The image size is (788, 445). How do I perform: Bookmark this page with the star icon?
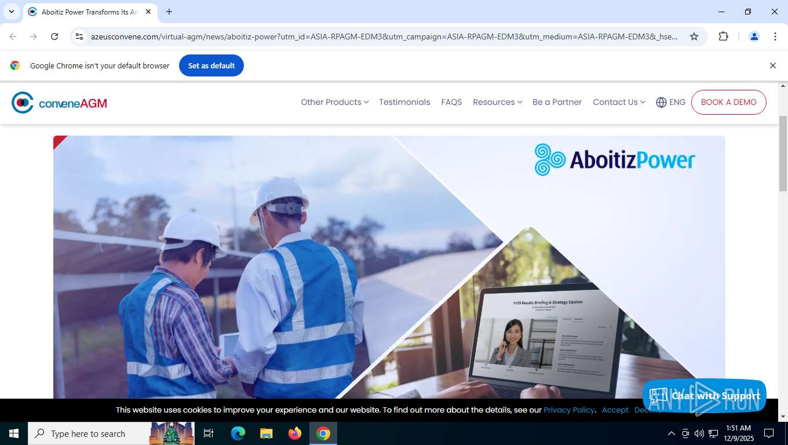point(694,37)
